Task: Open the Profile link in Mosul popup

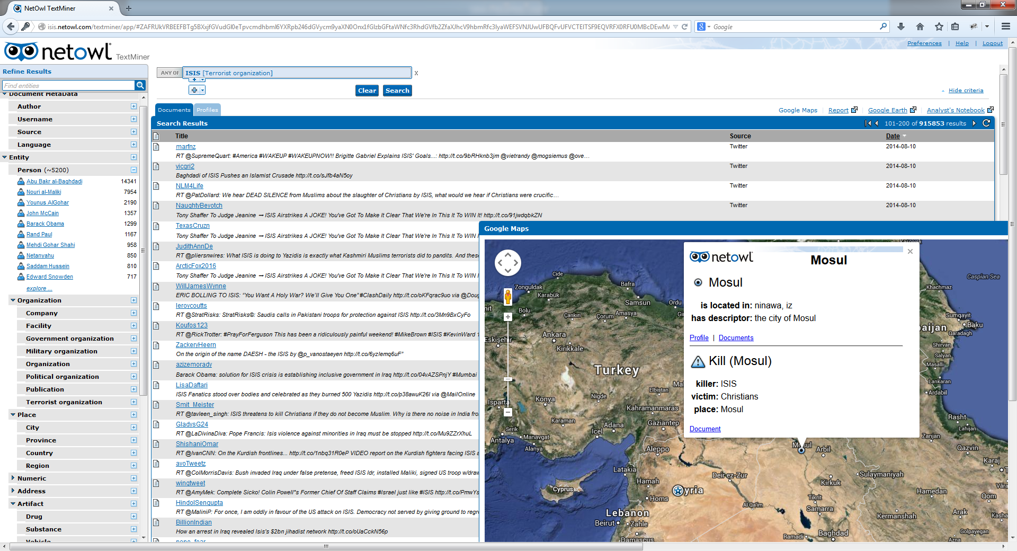Action: point(699,337)
